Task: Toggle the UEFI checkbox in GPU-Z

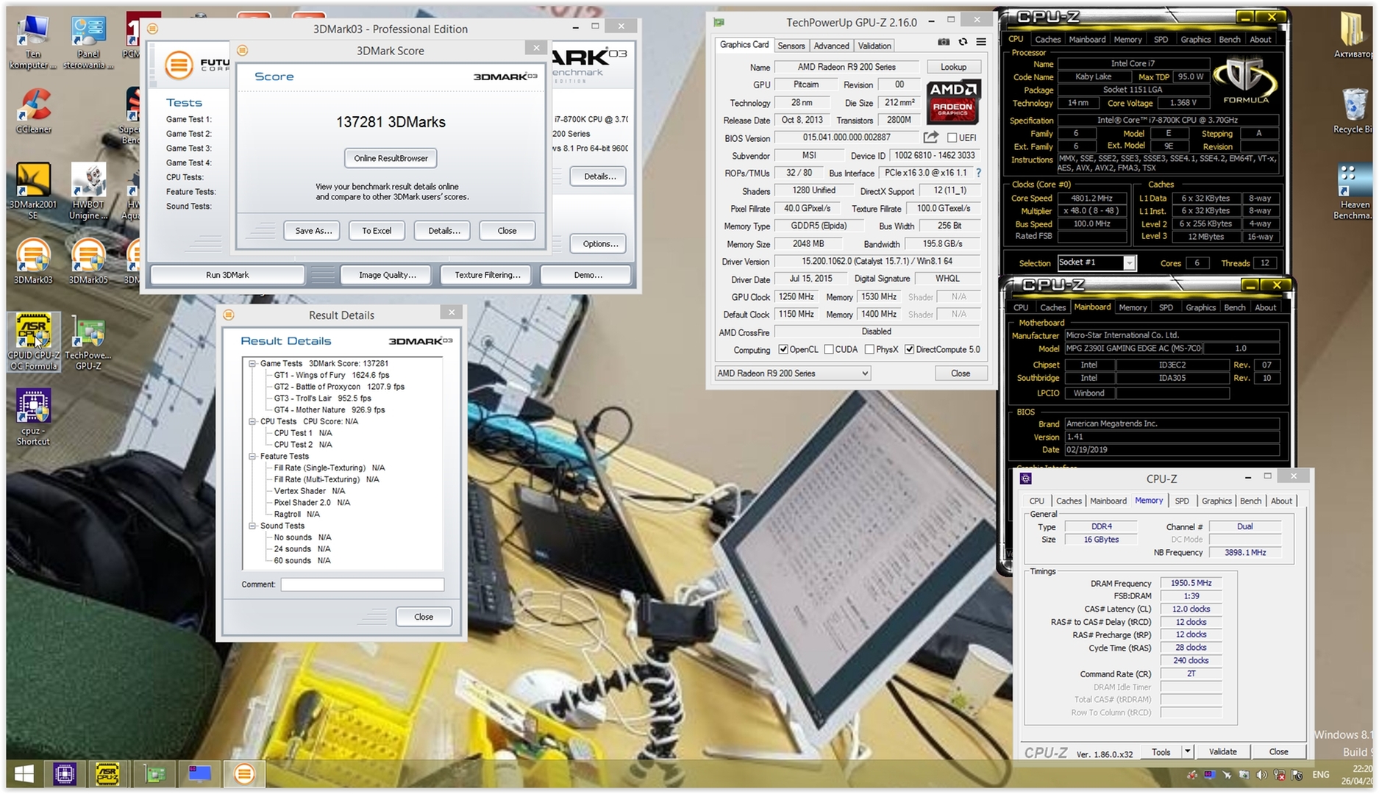Action: [952, 138]
